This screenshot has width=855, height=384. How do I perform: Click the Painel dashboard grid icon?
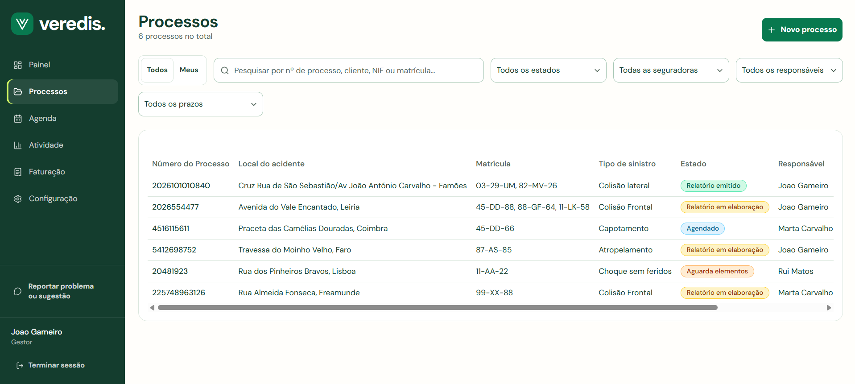pyautogui.click(x=18, y=65)
